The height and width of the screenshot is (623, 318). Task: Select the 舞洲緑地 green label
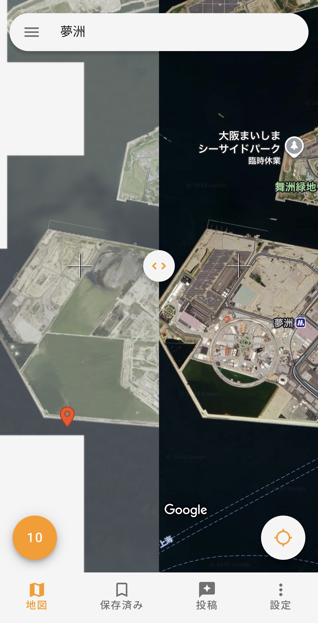(x=296, y=187)
